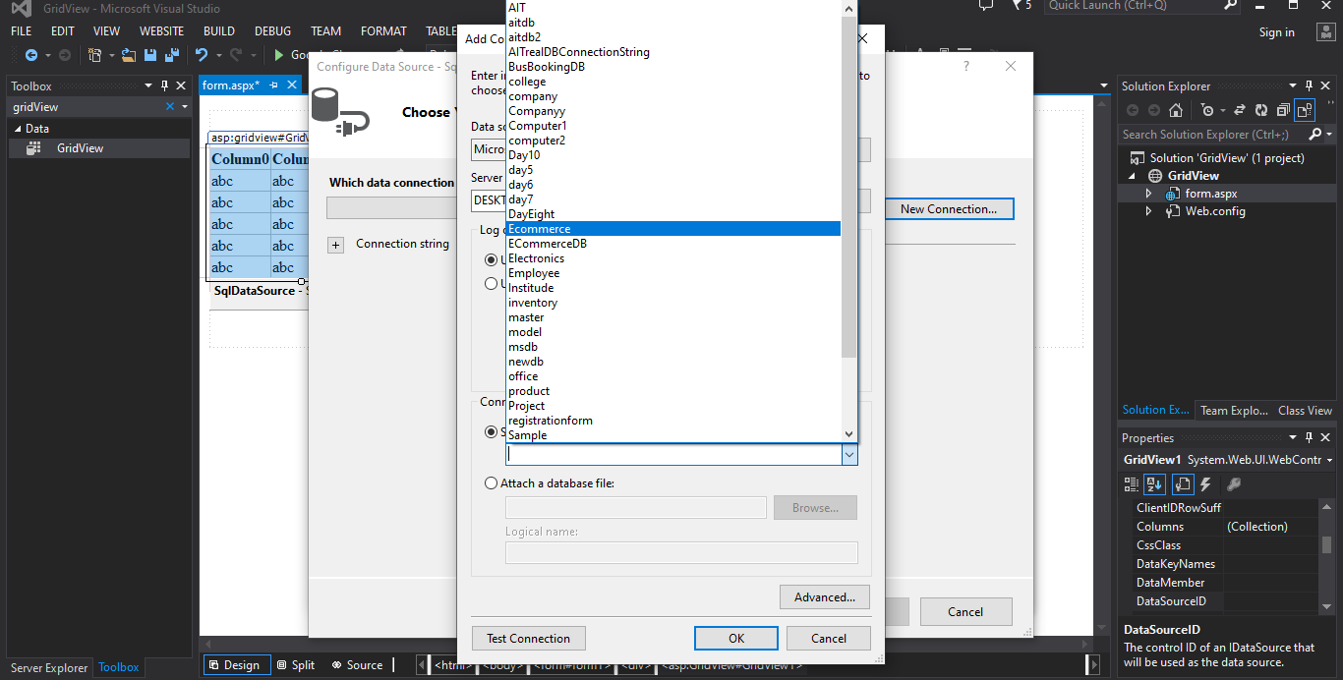Image resolution: width=1343 pixels, height=680 pixels.
Task: Select the first authentication radio button under Log on
Action: pyautogui.click(x=492, y=260)
